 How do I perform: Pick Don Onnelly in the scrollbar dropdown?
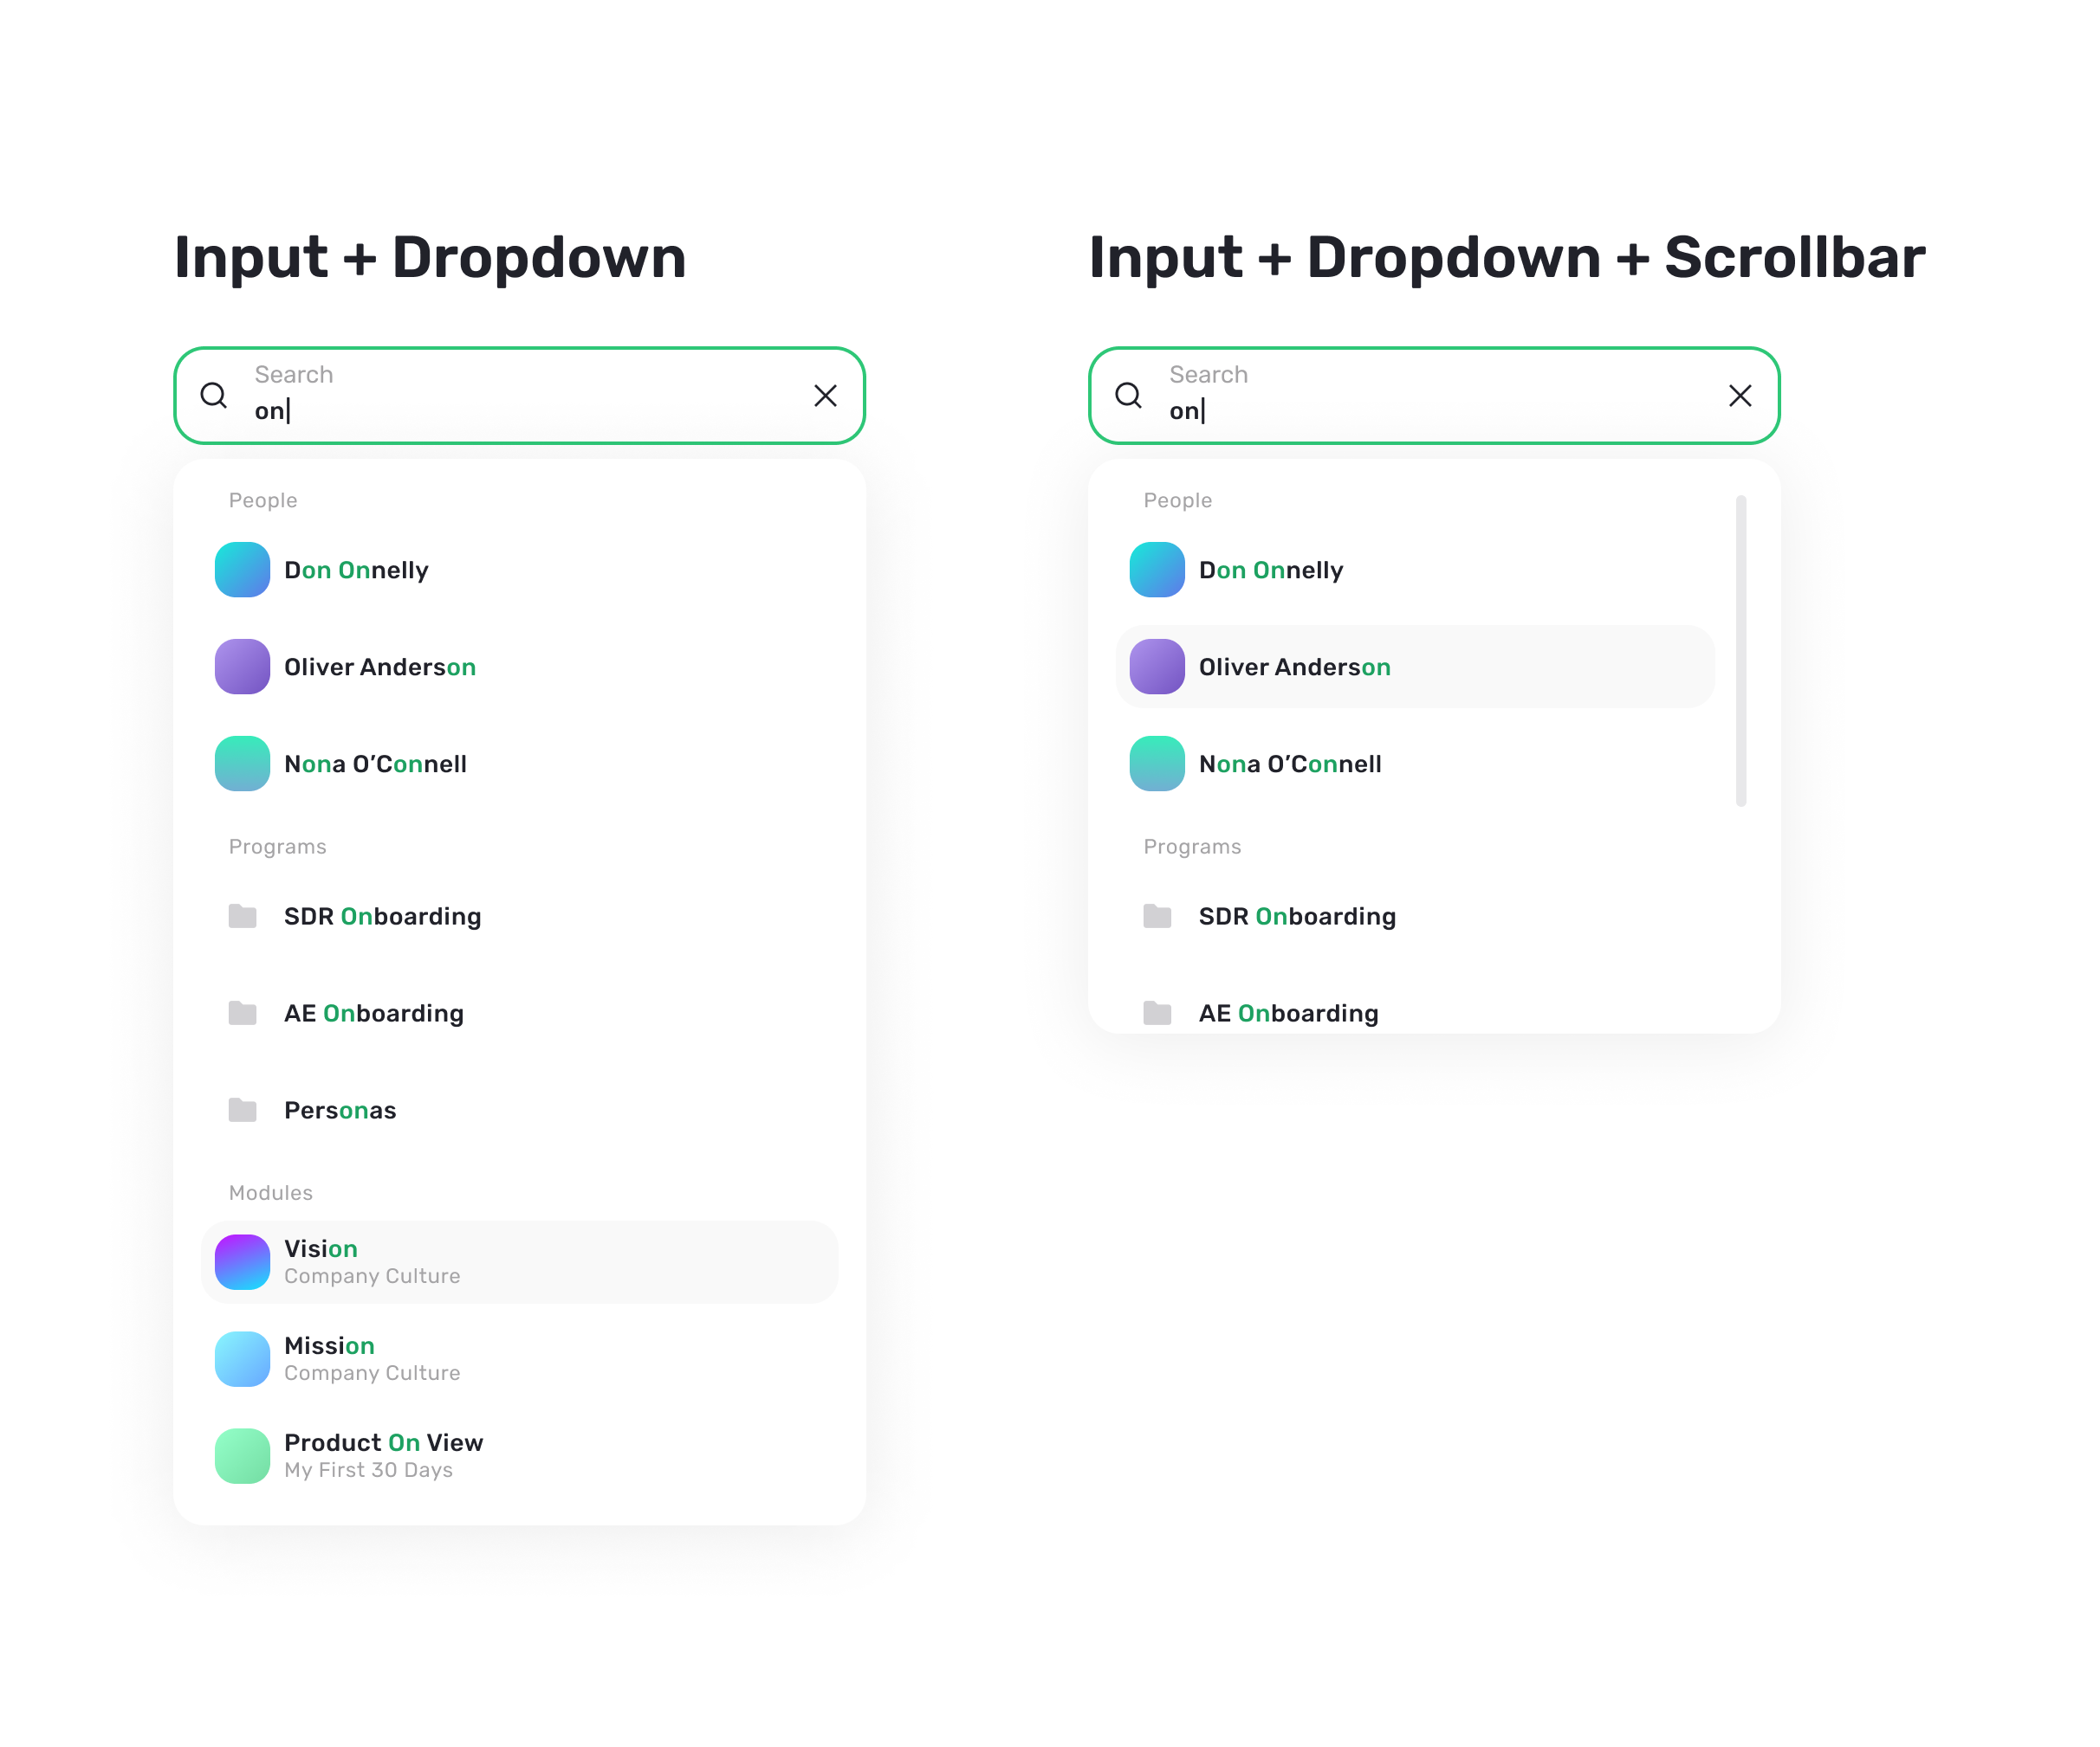1270,570
